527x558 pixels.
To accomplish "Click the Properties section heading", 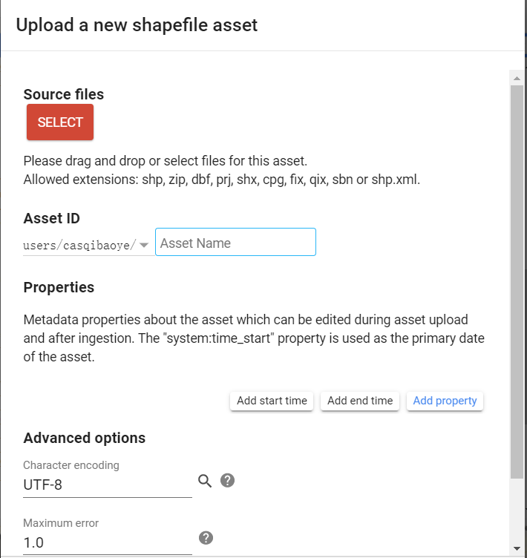I will 59,287.
